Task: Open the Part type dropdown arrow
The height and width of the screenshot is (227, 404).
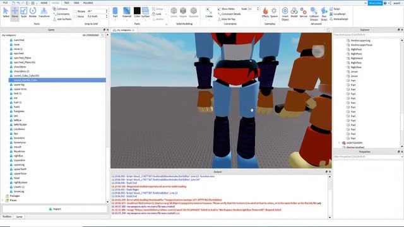Action: [x=115, y=20]
